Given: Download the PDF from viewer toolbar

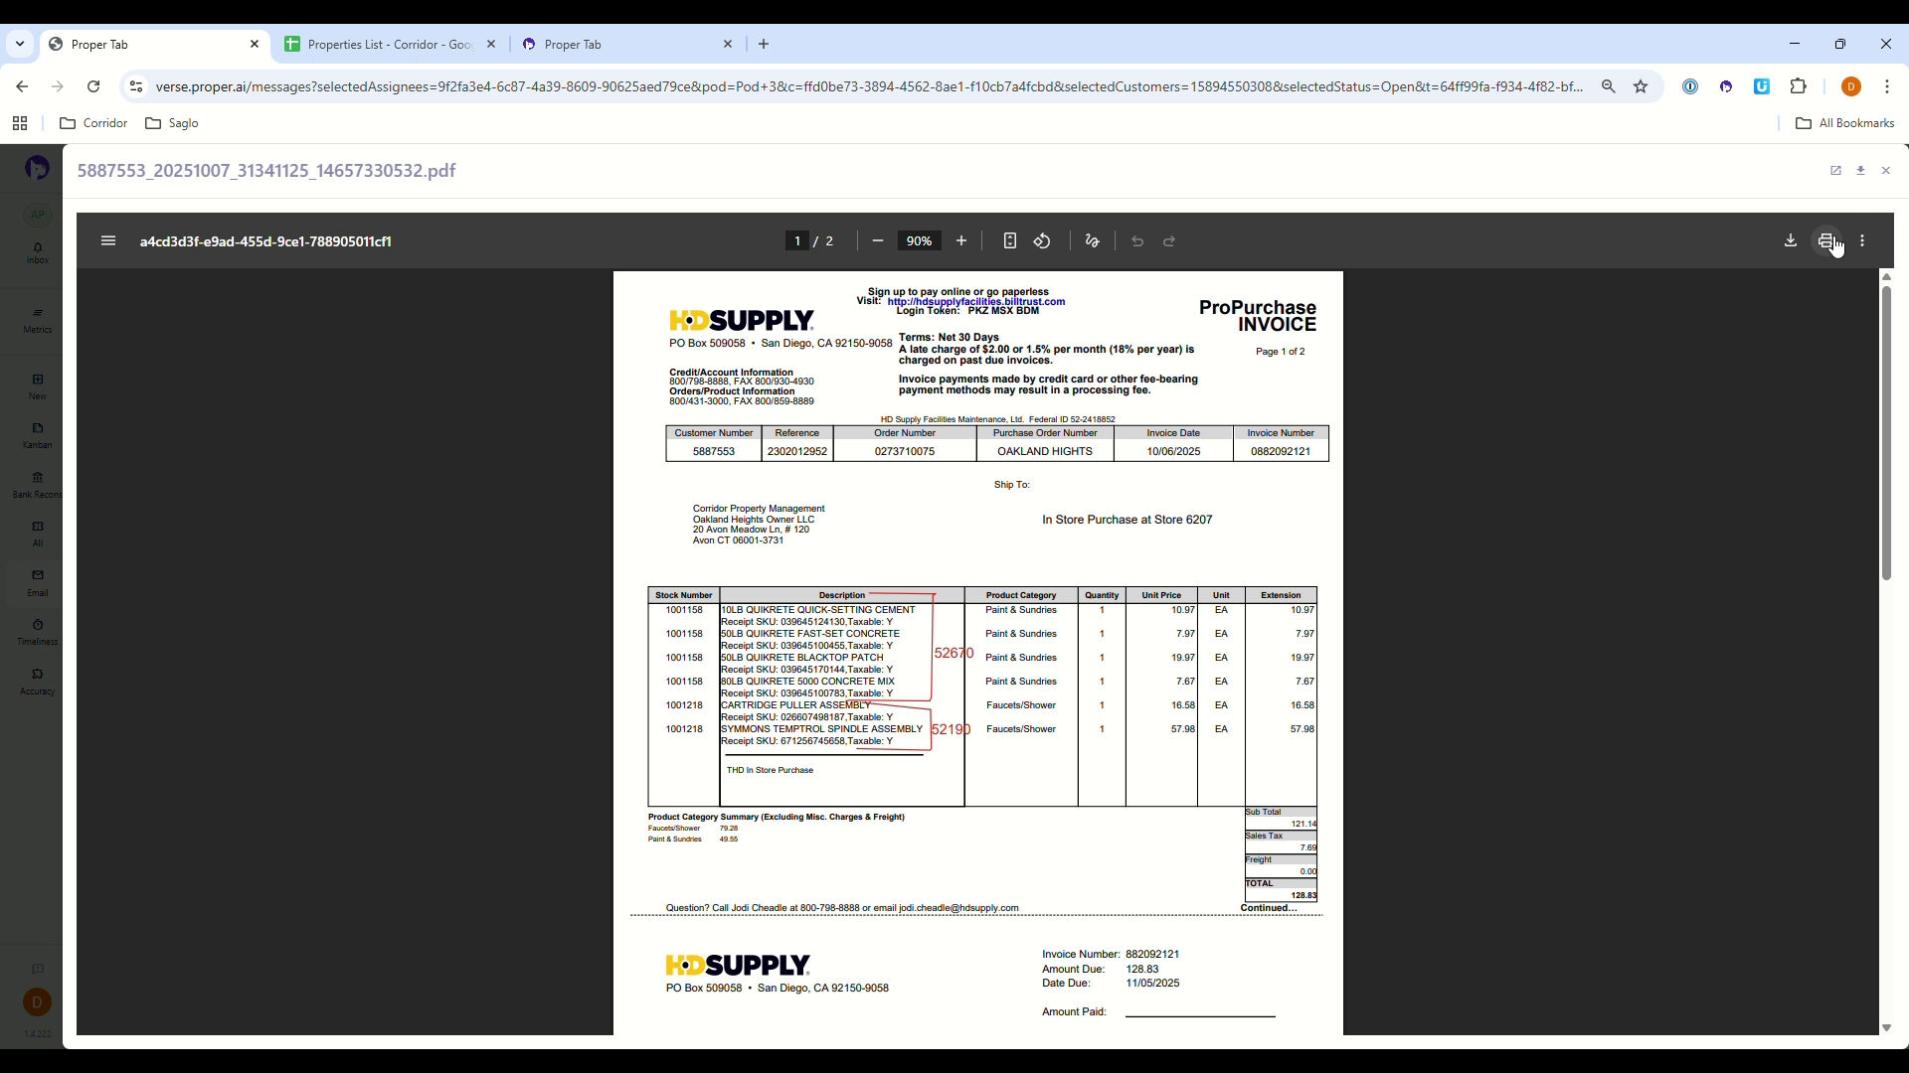Looking at the screenshot, I should pos(1790,241).
